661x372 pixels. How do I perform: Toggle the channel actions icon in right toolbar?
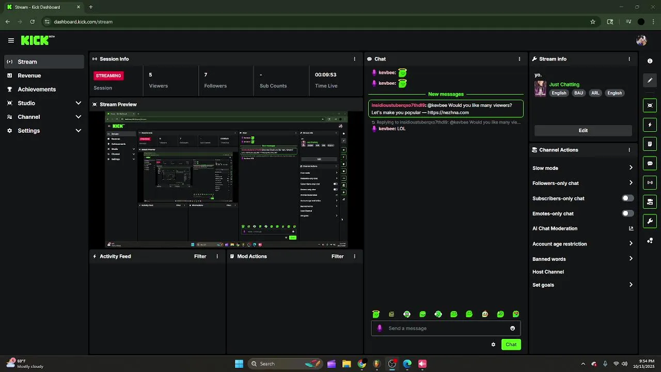[650, 202]
